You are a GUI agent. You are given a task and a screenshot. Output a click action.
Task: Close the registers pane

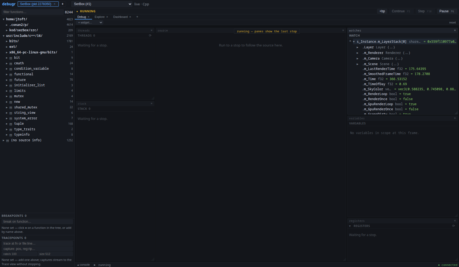[455, 221]
